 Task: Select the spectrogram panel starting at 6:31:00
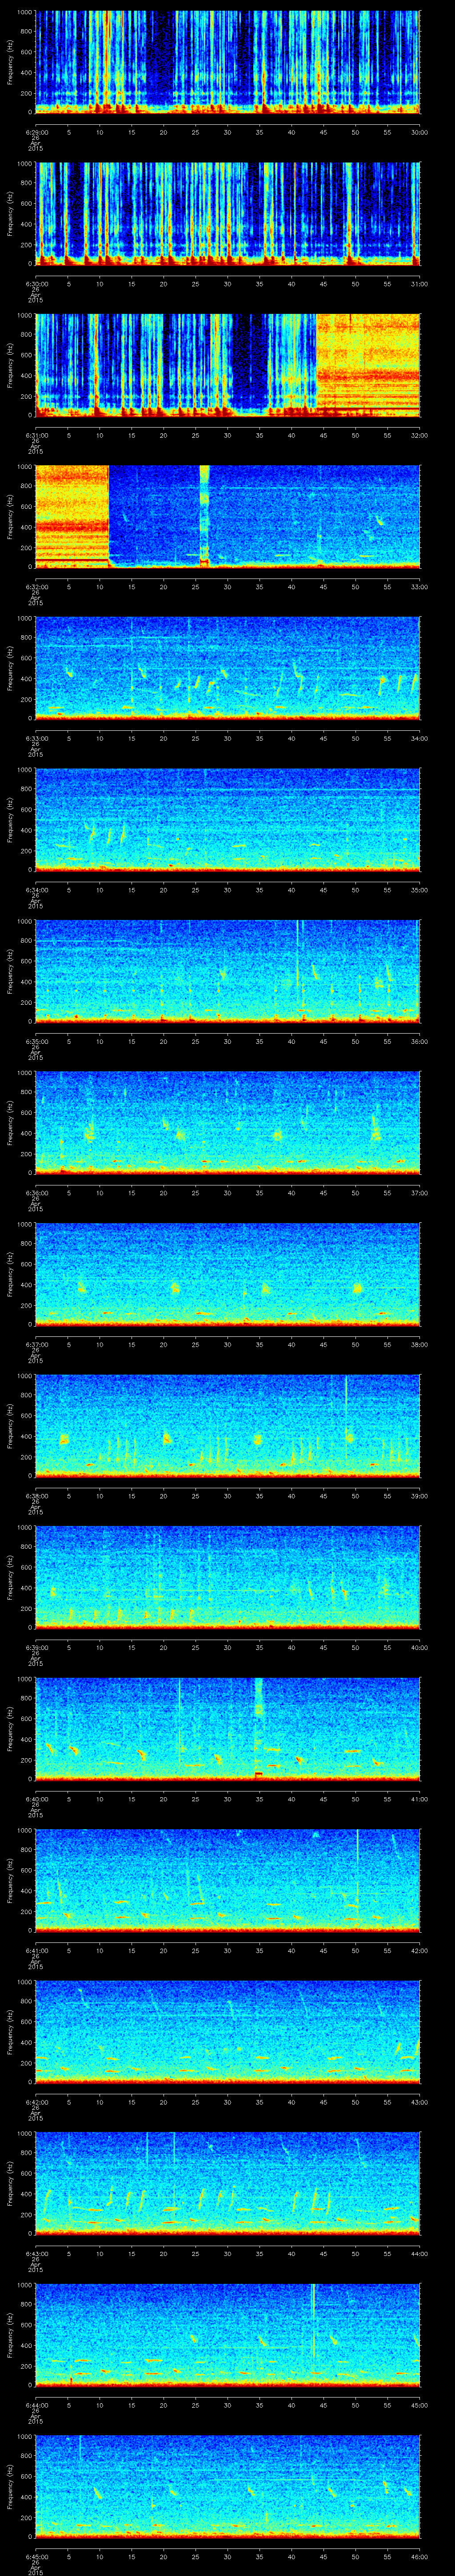coord(228,365)
